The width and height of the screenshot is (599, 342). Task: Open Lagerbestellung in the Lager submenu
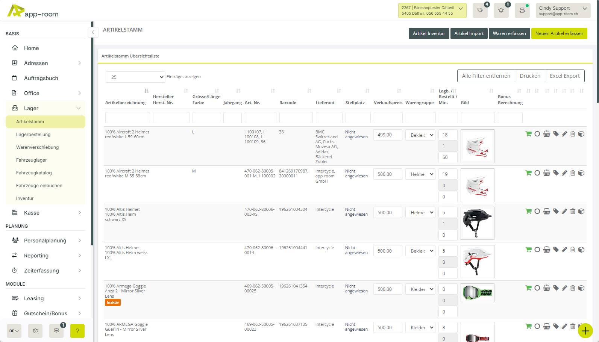pos(33,135)
